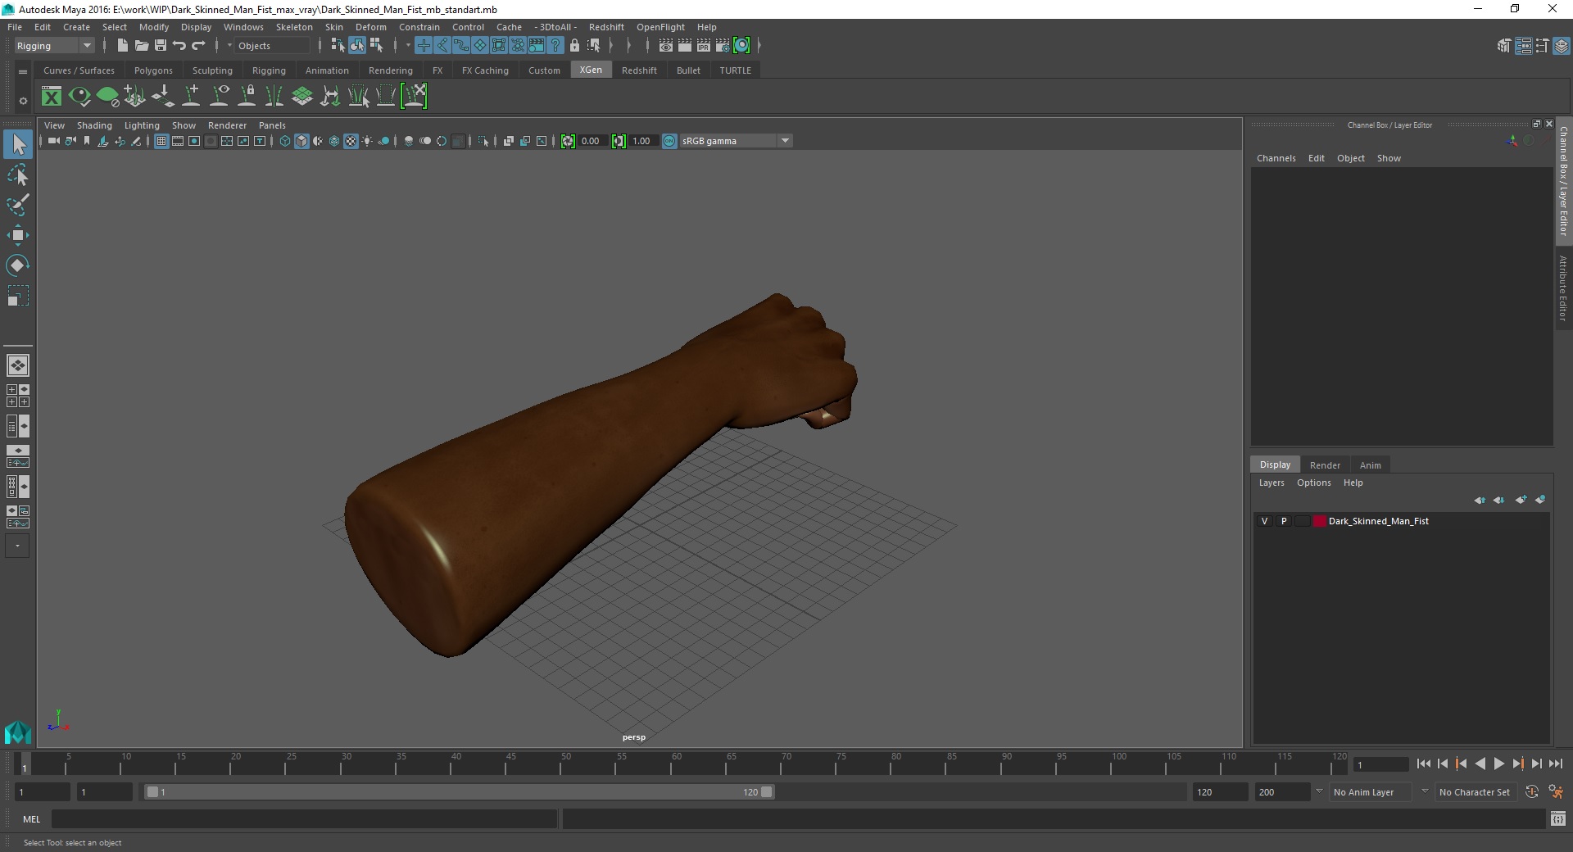The height and width of the screenshot is (852, 1573).
Task: Open the Objects selection mask dropdown
Action: [x=272, y=46]
